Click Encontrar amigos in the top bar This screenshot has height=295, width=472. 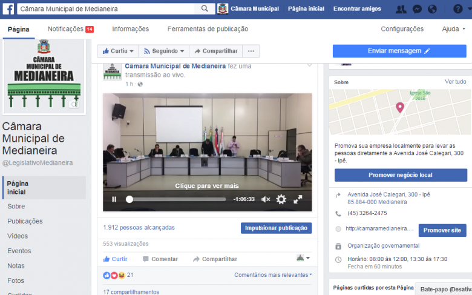[x=357, y=8]
